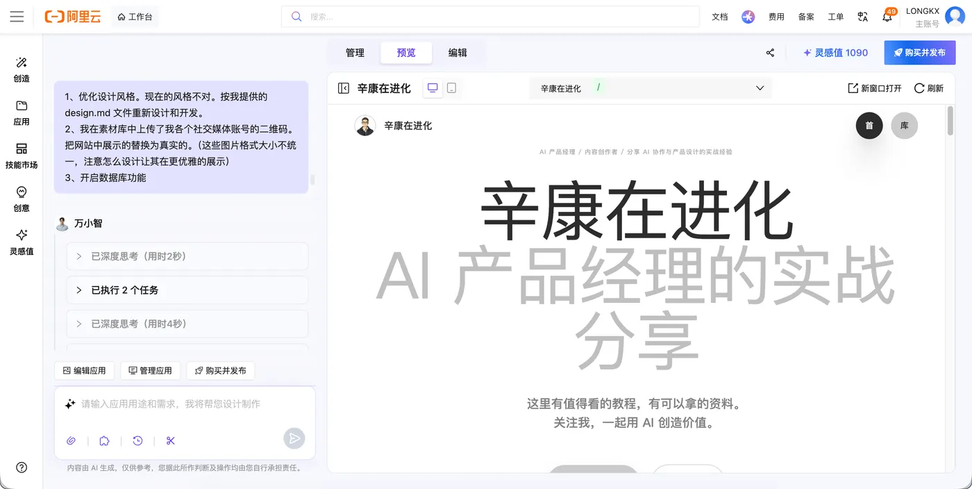Select the 首 round button in preview
Viewport: 972px width, 489px height.
tap(869, 126)
